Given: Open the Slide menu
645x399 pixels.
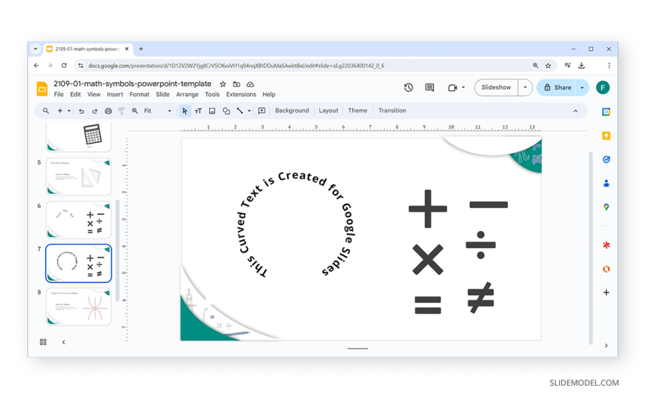Looking at the screenshot, I should (x=162, y=95).
